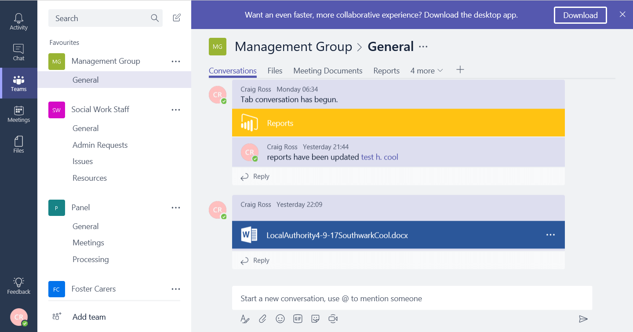Click the Add team label
The height and width of the screenshot is (332, 633).
coord(89,317)
